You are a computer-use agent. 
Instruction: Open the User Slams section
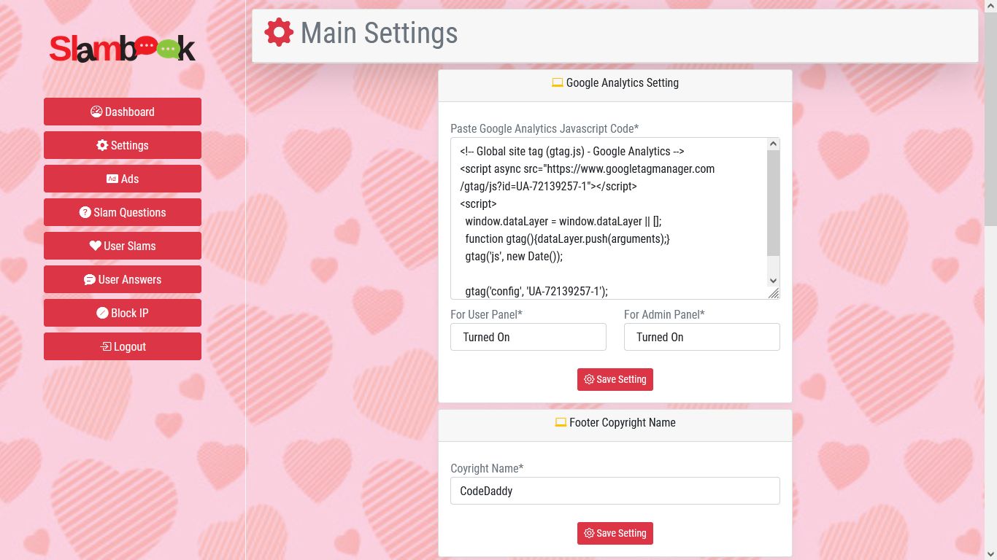122,246
